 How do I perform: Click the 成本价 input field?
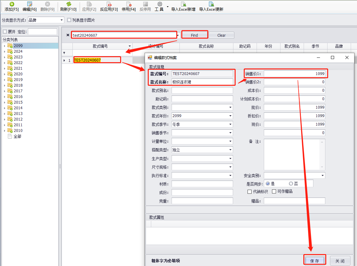[294, 90]
